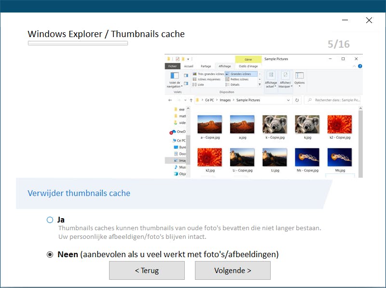The image size is (386, 288).
Task: Click up arrow in preview address bar
Action: point(191,100)
